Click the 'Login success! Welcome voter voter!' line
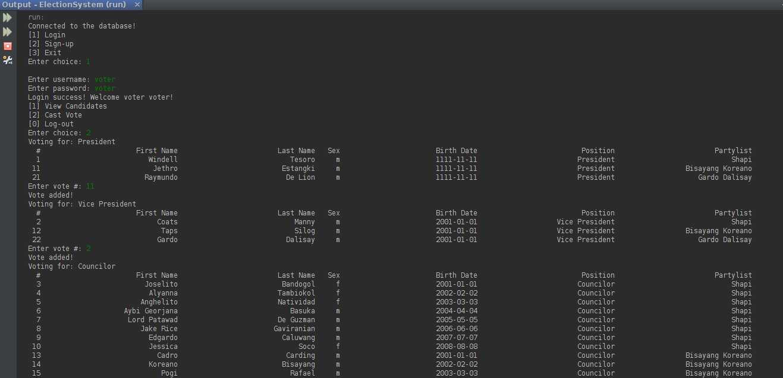 100,97
